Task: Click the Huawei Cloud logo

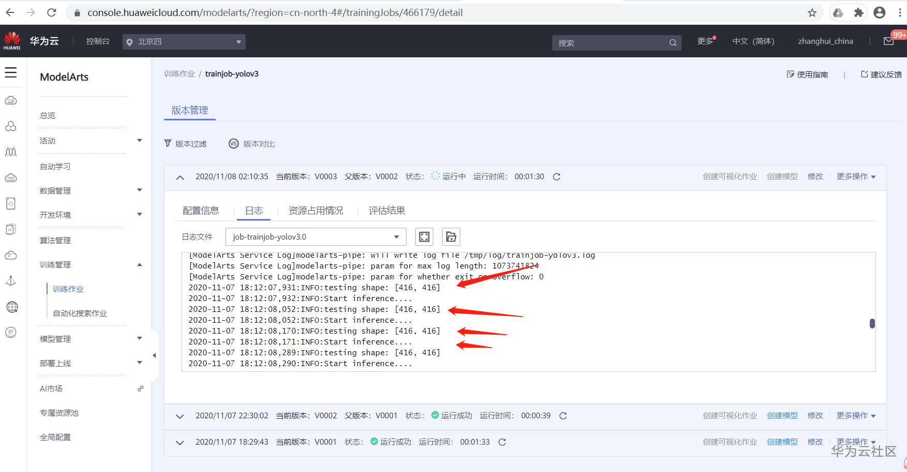Action: [12, 41]
